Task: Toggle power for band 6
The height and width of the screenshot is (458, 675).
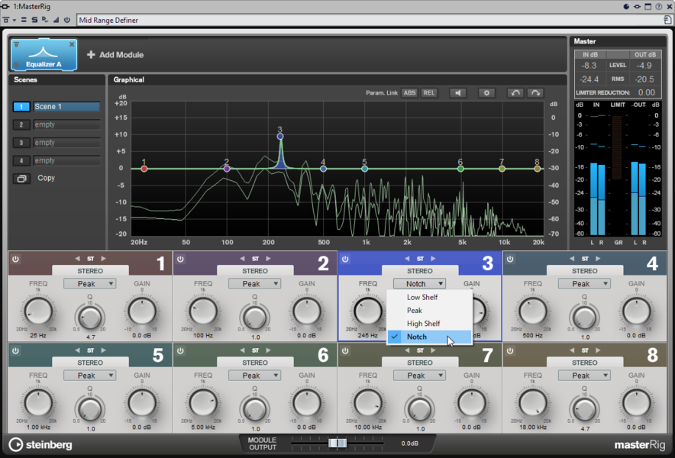Action: click(x=180, y=351)
